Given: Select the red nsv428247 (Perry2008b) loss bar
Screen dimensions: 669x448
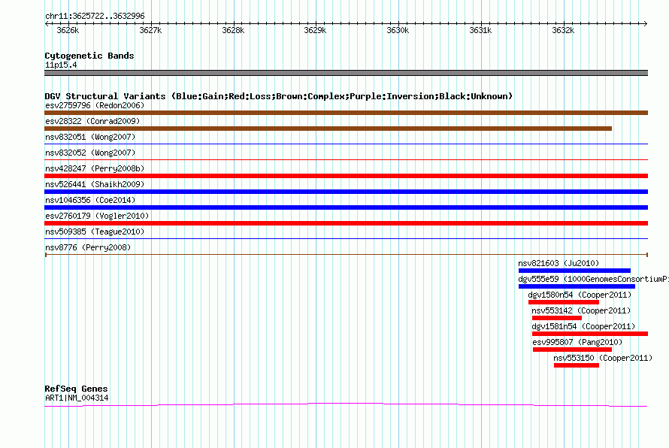Looking at the screenshot, I should (x=346, y=176).
